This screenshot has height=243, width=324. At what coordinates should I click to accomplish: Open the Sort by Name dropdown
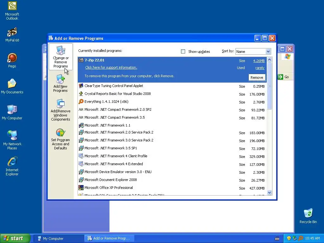point(268,52)
